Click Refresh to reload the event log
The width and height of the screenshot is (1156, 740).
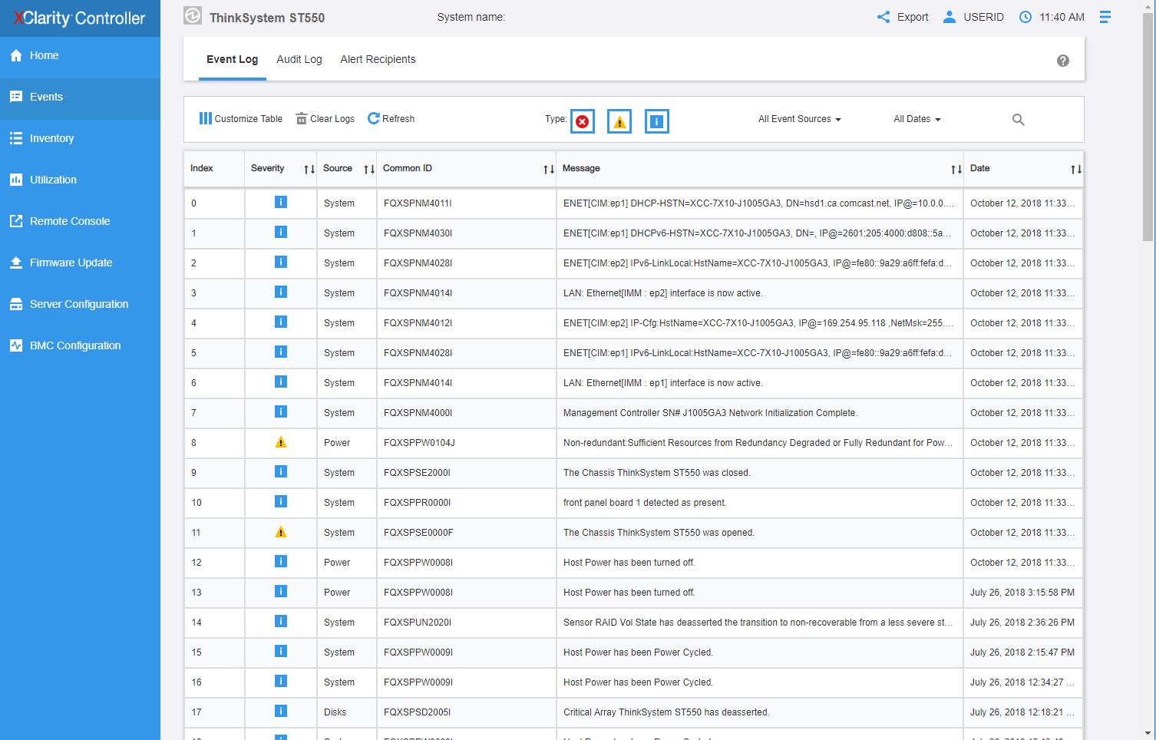[x=391, y=119]
